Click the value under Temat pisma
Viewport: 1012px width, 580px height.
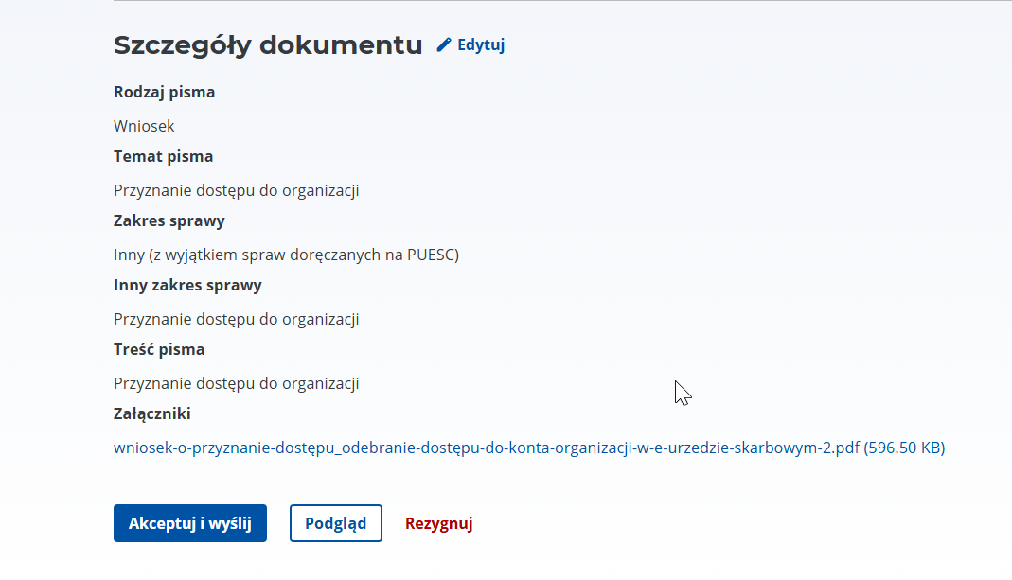(x=236, y=190)
